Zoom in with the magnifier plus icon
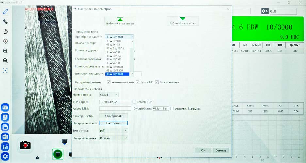Image resolution: width=306 pixels, height=163 pixels. click(5, 51)
